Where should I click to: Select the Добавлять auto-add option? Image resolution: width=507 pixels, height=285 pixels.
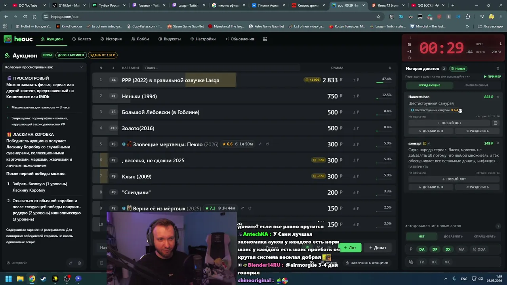(453, 236)
